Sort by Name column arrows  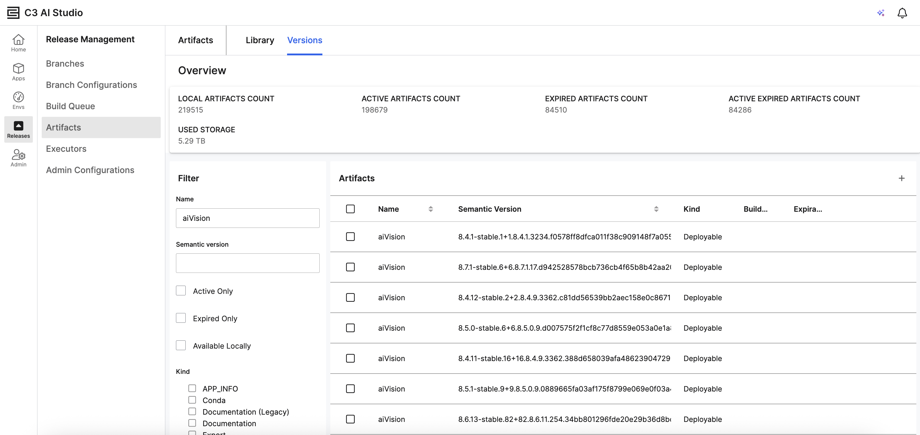click(x=430, y=209)
